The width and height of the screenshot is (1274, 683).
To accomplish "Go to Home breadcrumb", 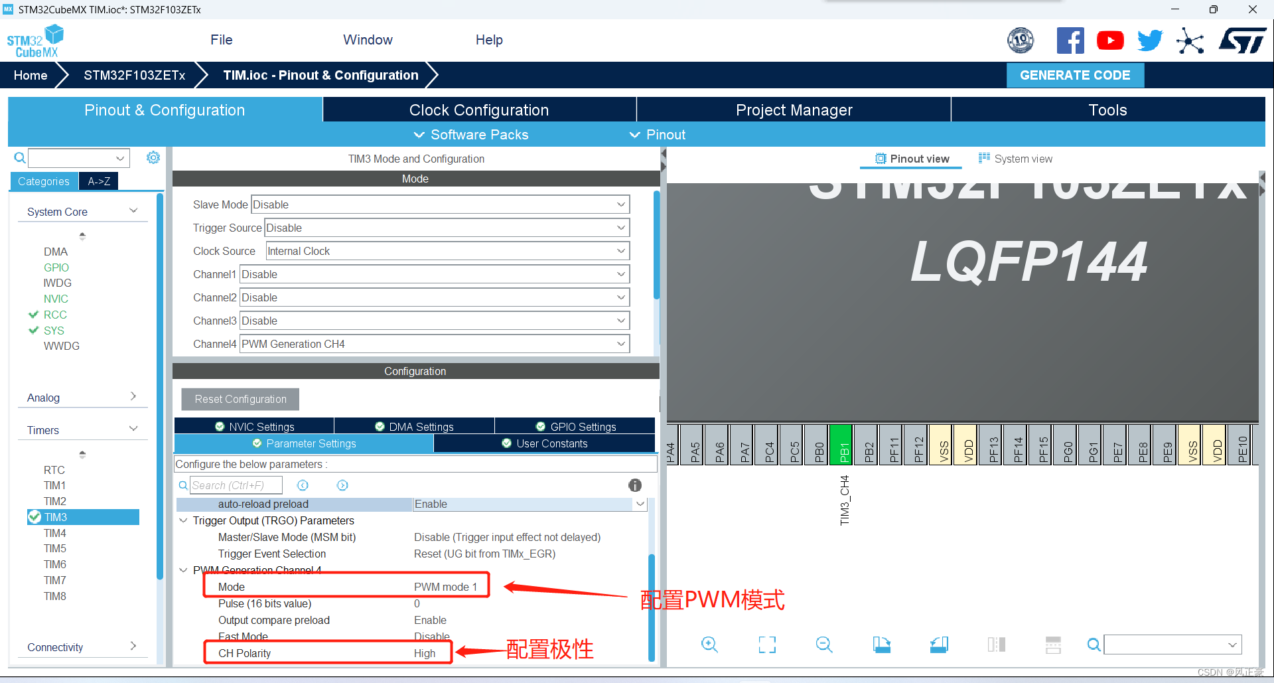I will click(x=31, y=75).
